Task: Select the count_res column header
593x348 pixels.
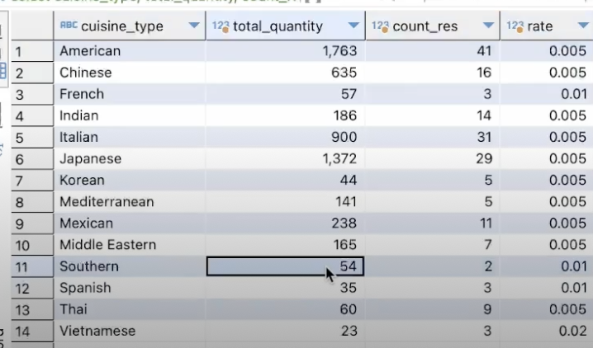Action: 433,26
